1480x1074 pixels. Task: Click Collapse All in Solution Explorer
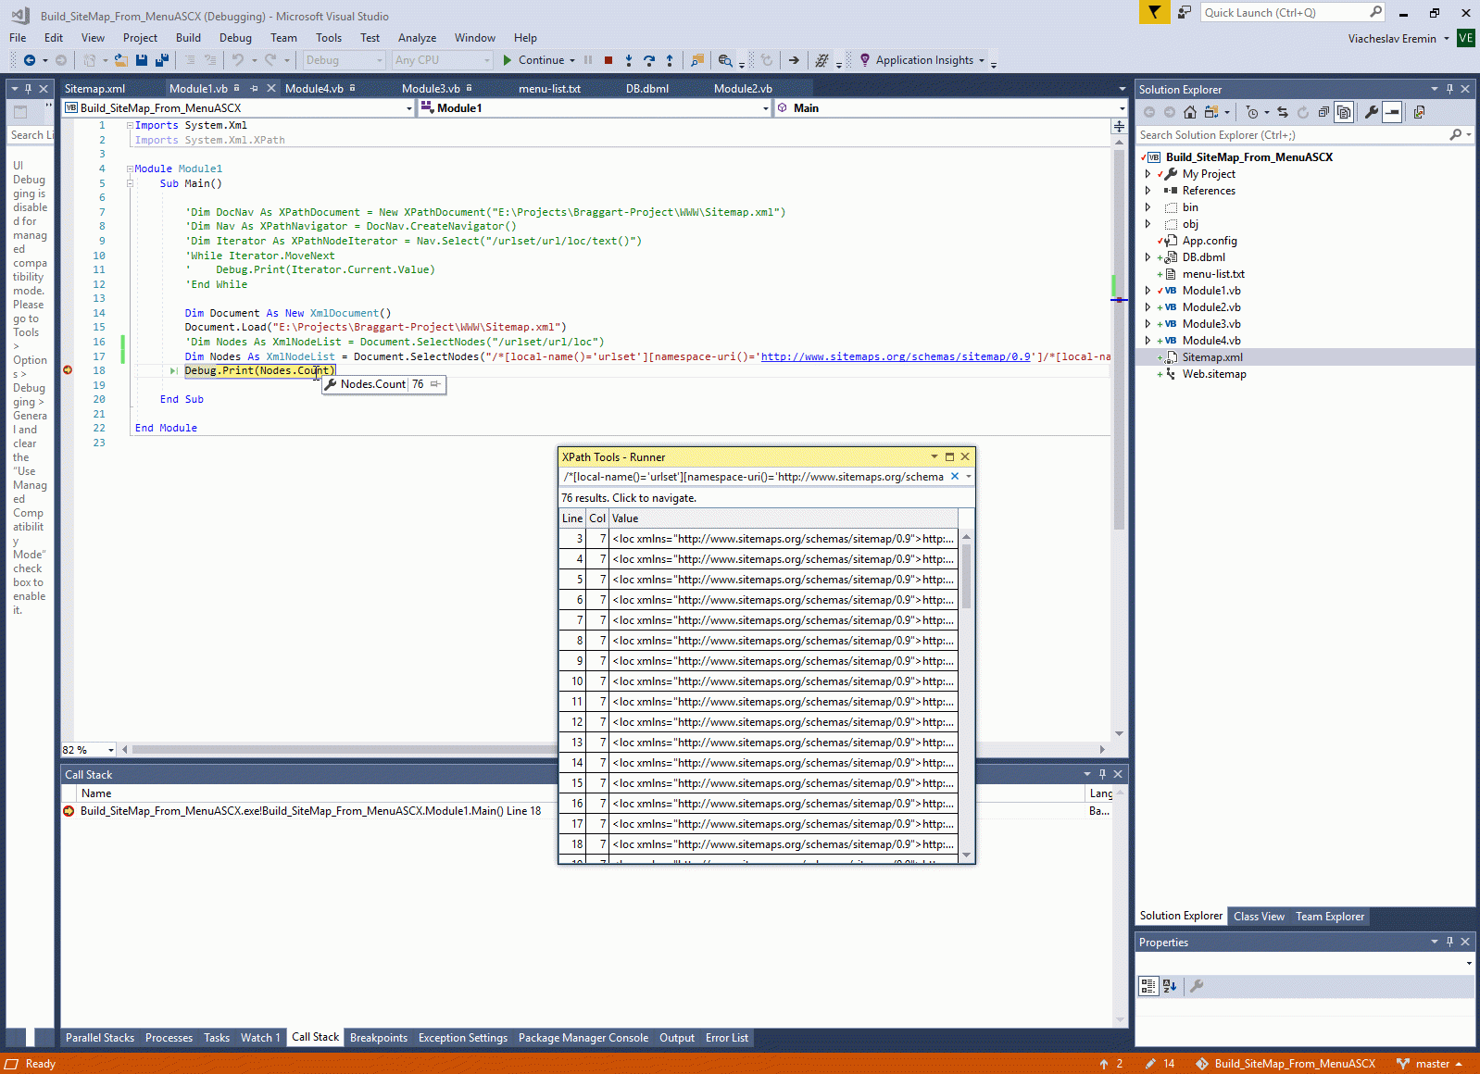(1323, 112)
